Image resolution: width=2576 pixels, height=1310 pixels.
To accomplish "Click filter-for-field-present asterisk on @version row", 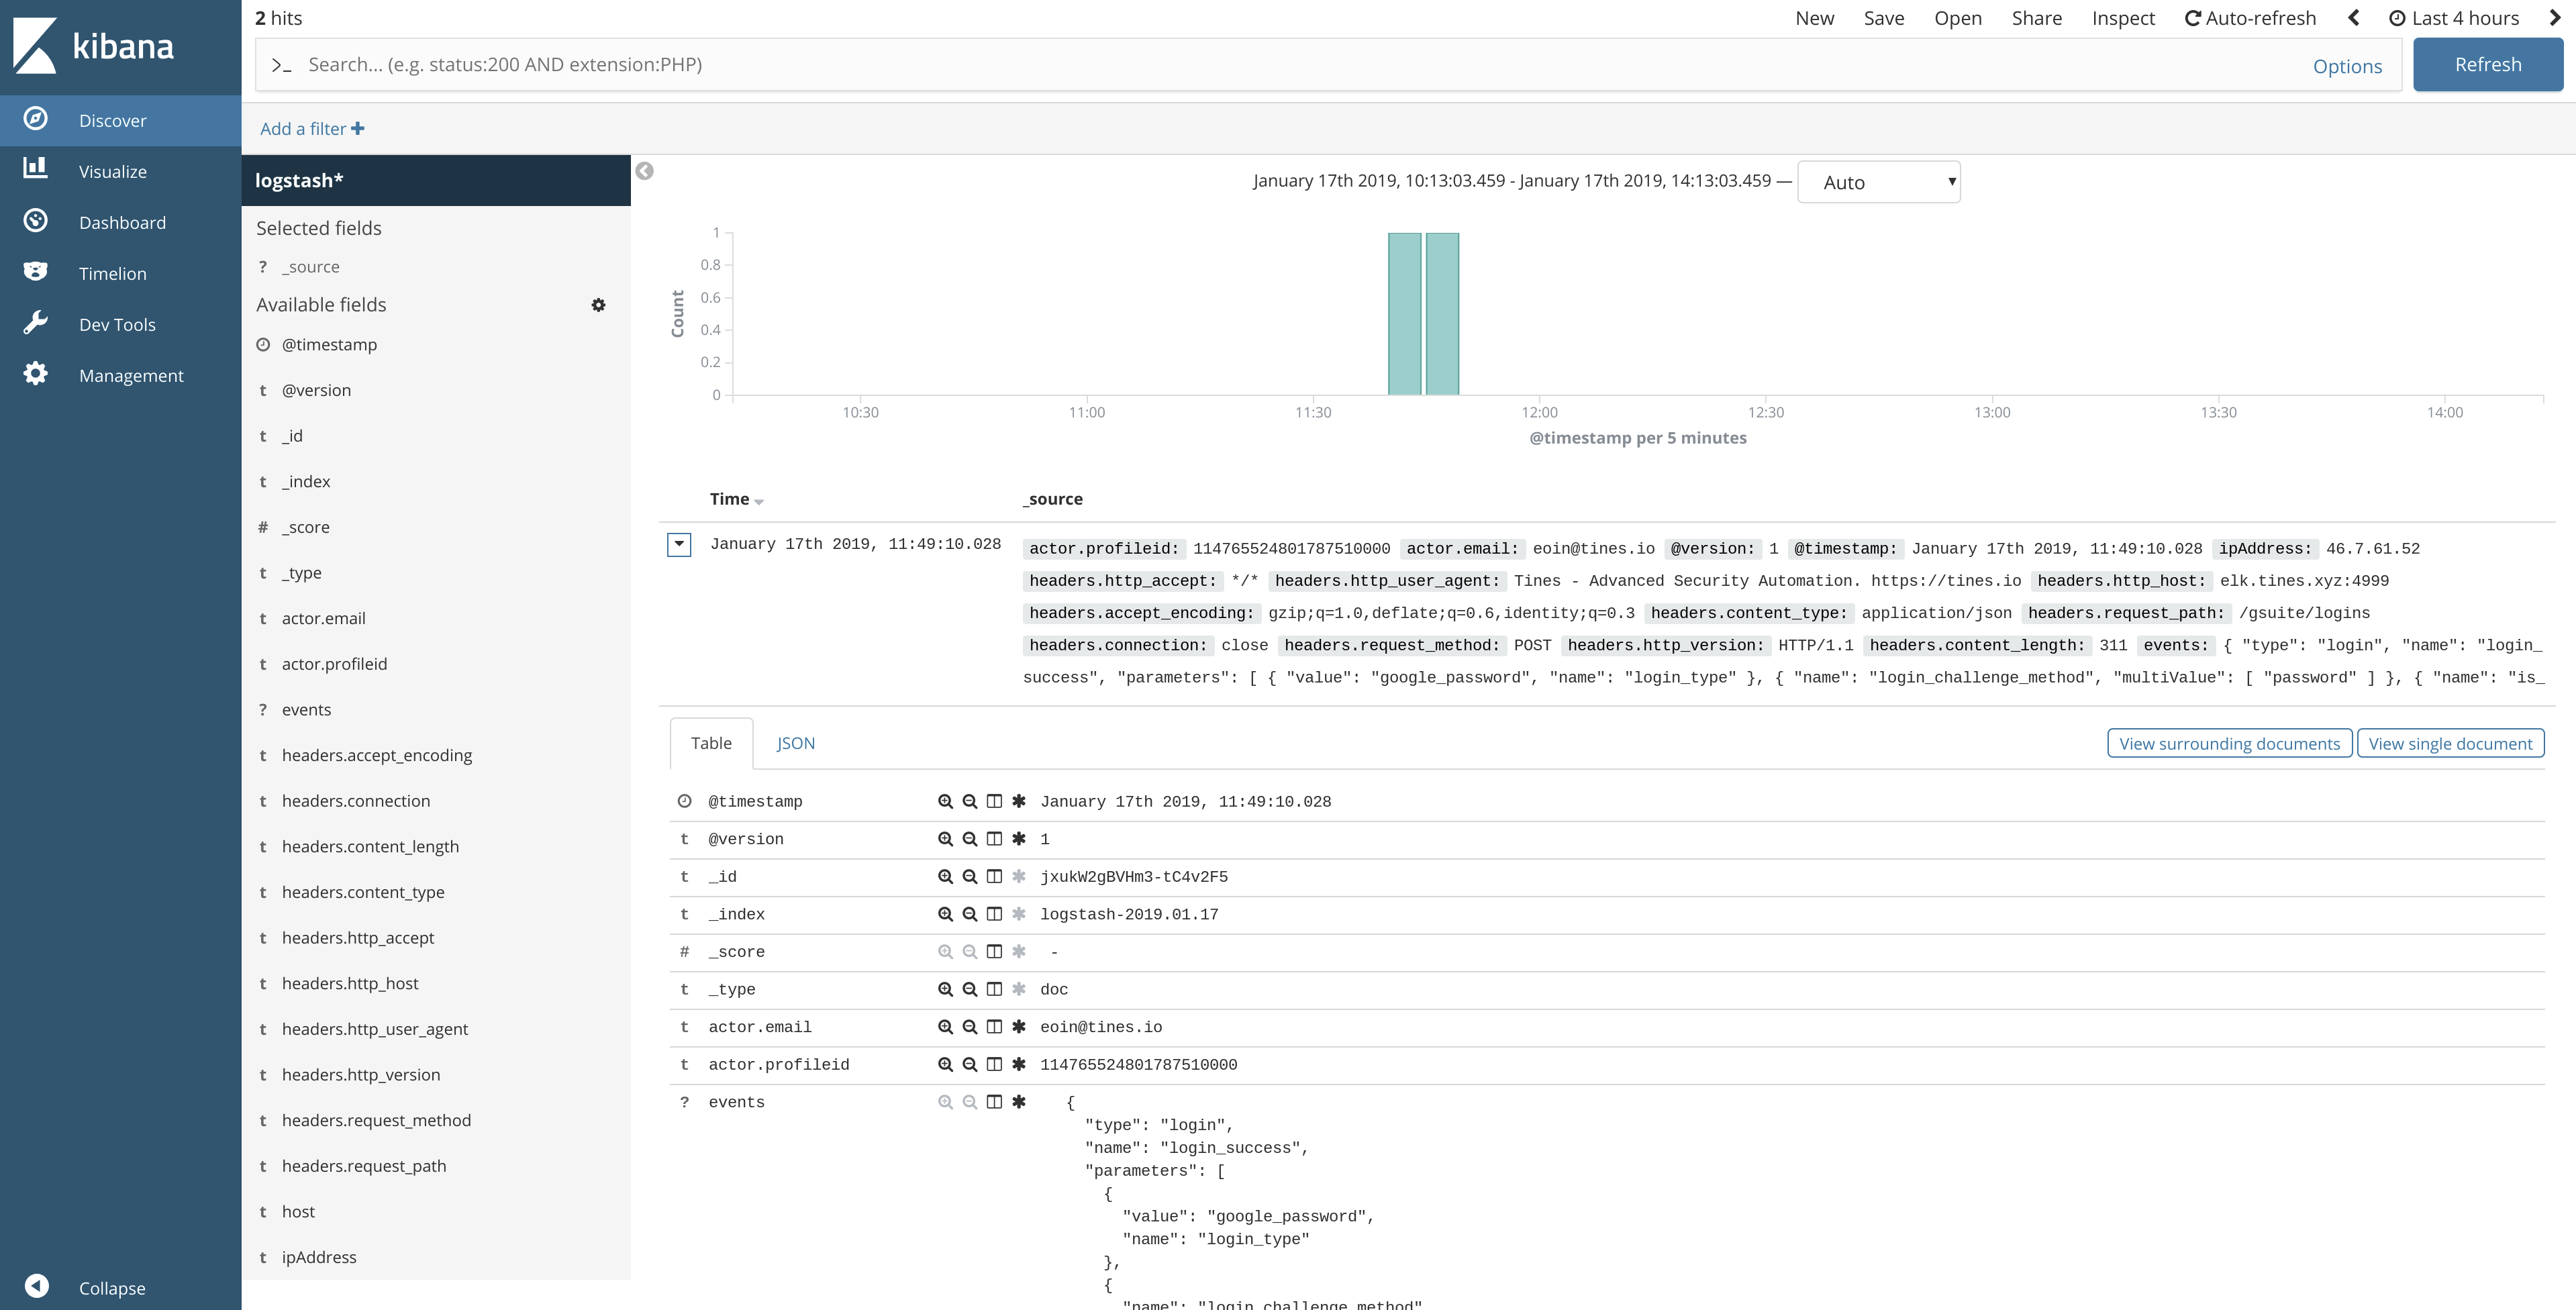I will tap(1019, 839).
